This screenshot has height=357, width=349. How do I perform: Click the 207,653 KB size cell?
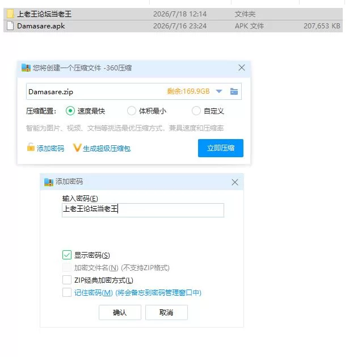[x=322, y=26]
